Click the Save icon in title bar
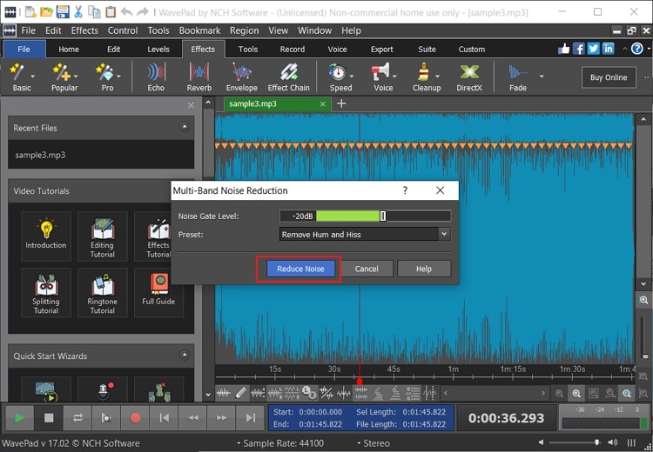 point(63,11)
